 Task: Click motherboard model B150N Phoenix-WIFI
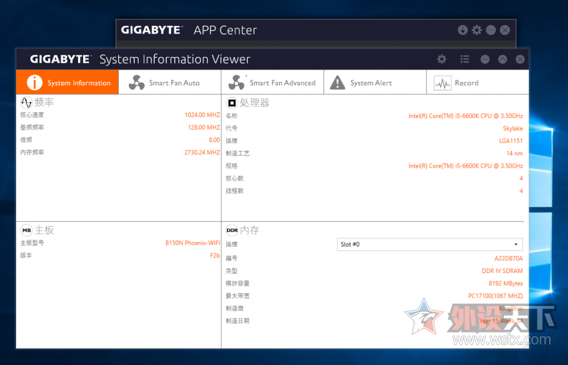(192, 243)
